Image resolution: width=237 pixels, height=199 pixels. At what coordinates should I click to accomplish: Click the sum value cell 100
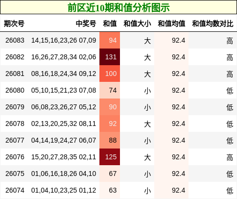click(110, 74)
